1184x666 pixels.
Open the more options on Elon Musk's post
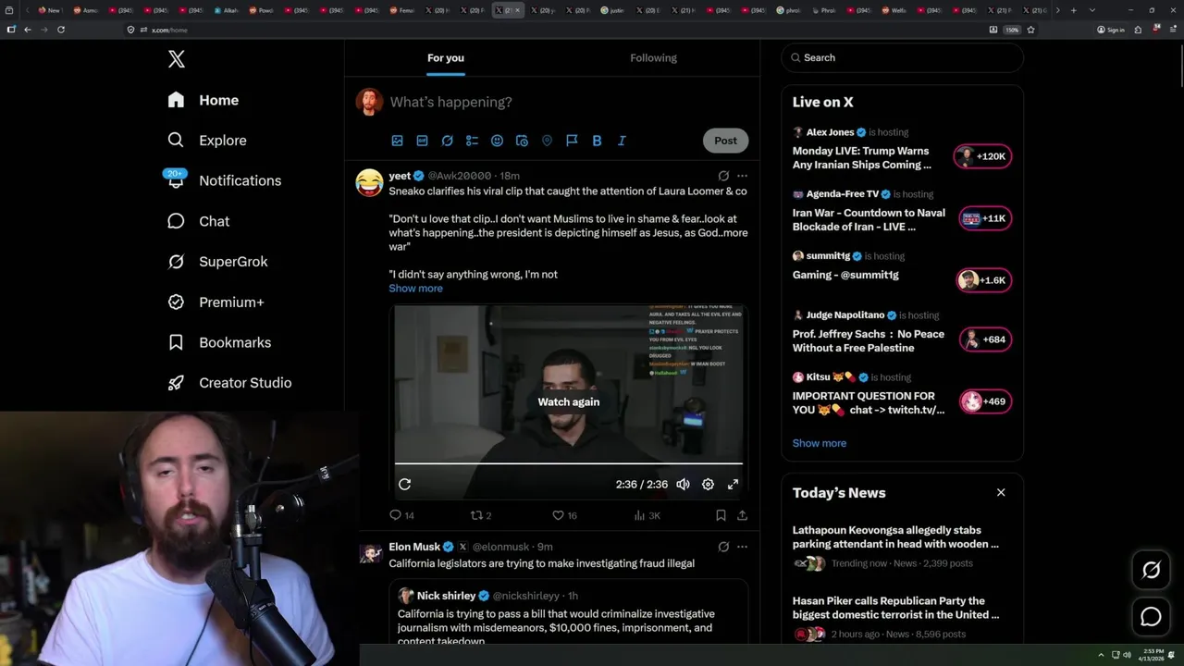(x=742, y=547)
